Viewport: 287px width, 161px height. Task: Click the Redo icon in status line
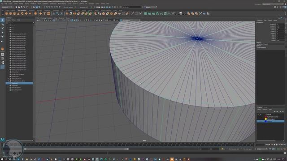coord(26,7)
